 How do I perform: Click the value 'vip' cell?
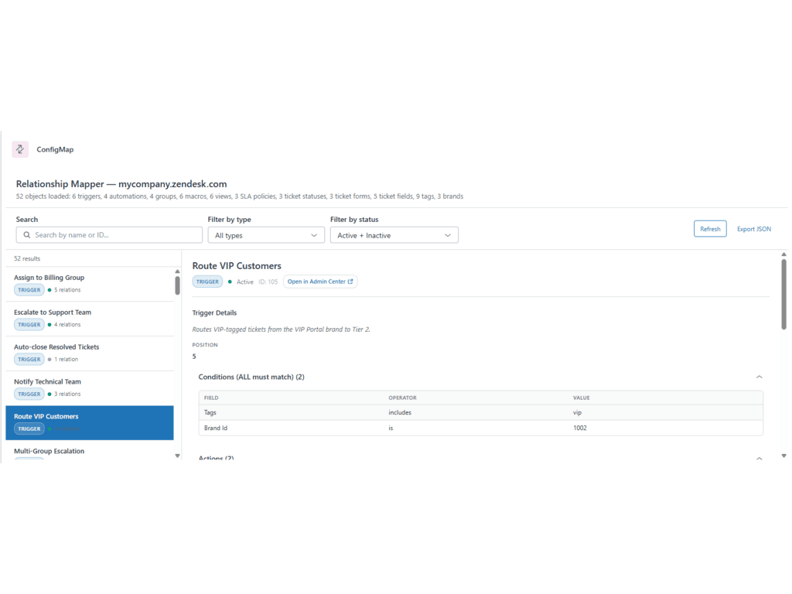click(577, 413)
